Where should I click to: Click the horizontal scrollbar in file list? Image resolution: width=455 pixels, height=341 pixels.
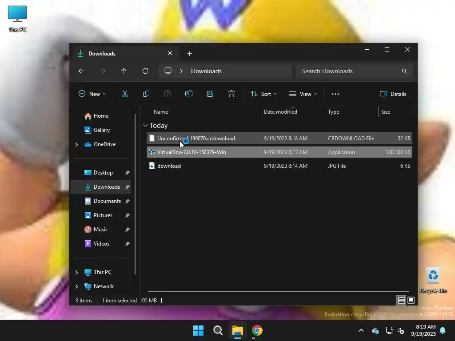[x=278, y=291]
